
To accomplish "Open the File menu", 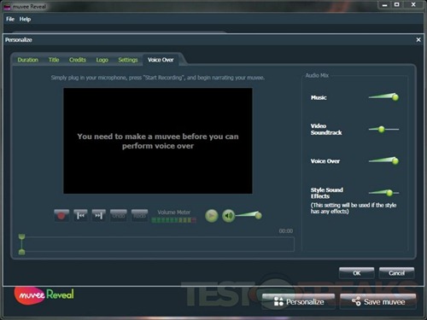I will point(10,19).
